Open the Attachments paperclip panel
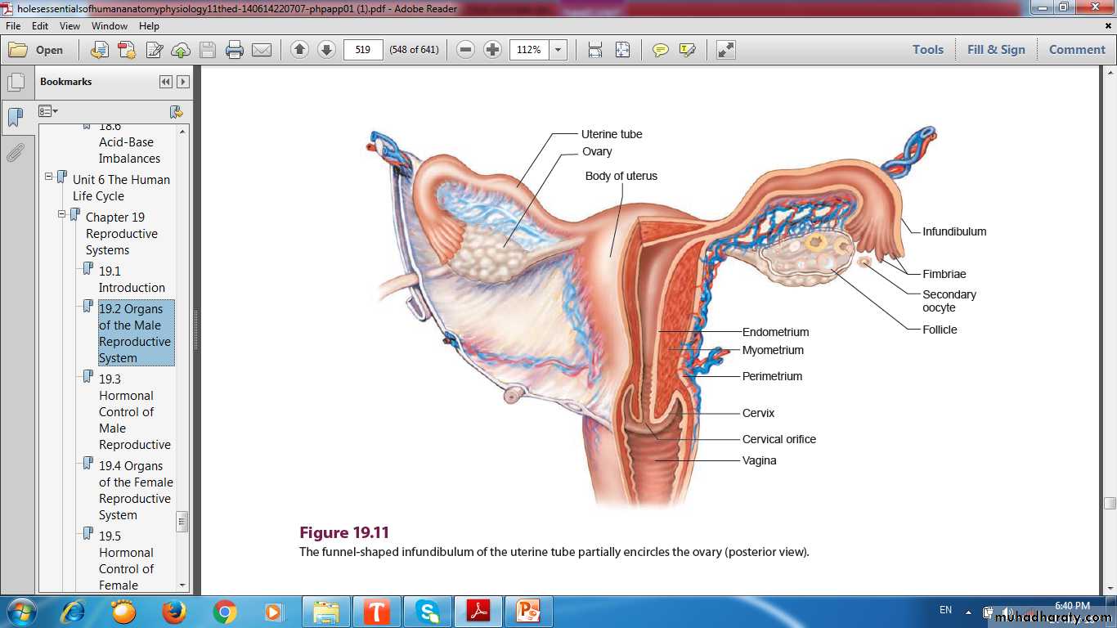Viewport: 1117px width, 628px height. pyautogui.click(x=16, y=153)
